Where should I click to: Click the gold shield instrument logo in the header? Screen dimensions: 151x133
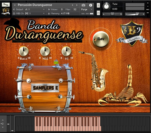click(x=6, y=11)
